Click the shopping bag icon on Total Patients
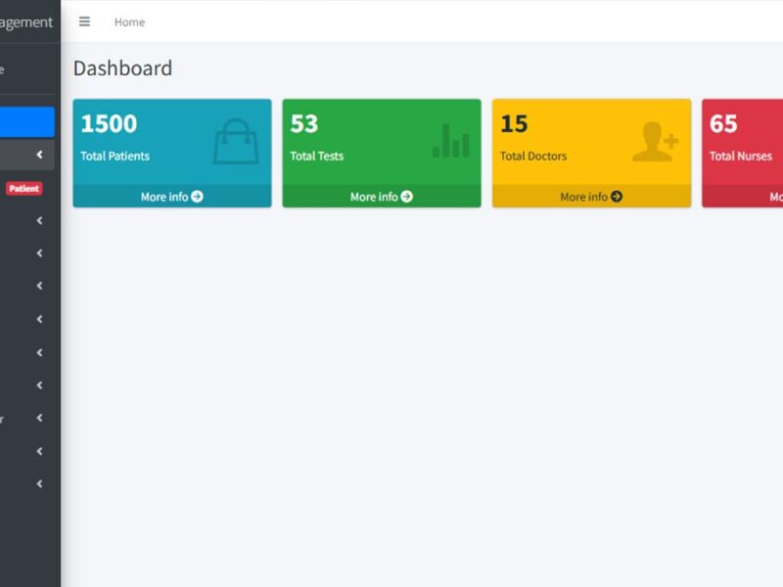The width and height of the screenshot is (783, 587). 236,142
